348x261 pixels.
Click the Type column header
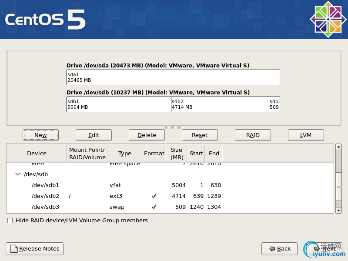(124, 154)
